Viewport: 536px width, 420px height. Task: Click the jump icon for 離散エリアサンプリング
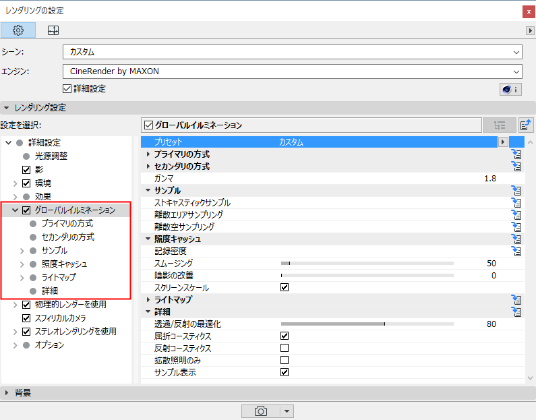[x=516, y=214]
